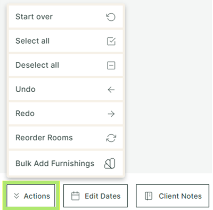Choose Select all from Actions menu
This screenshot has width=213, height=210.
click(x=65, y=41)
